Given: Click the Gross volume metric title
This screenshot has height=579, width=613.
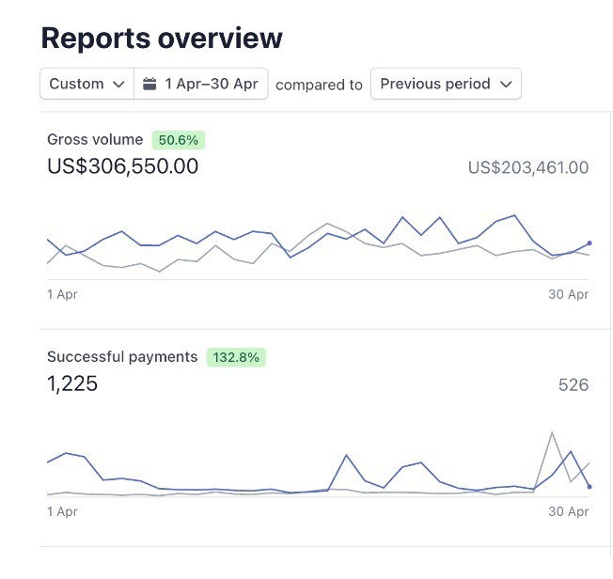Looking at the screenshot, I should pyautogui.click(x=95, y=140).
